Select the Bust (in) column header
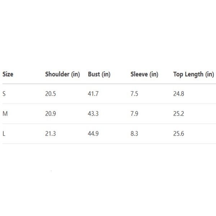 [99, 75]
